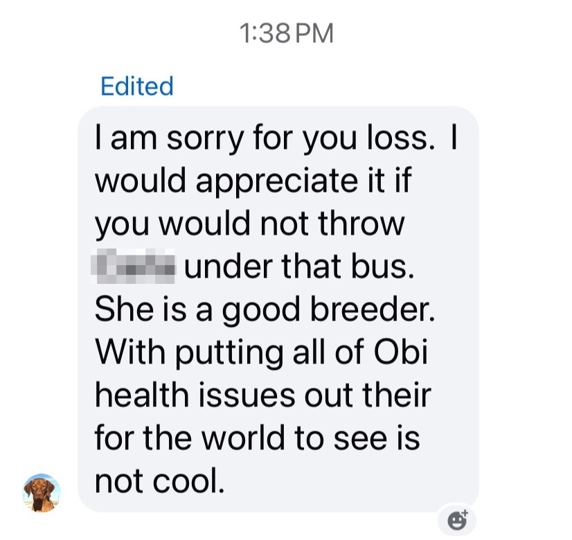Tap the word "cool" in the last line
Screen dimensions: 572x540
[188, 480]
